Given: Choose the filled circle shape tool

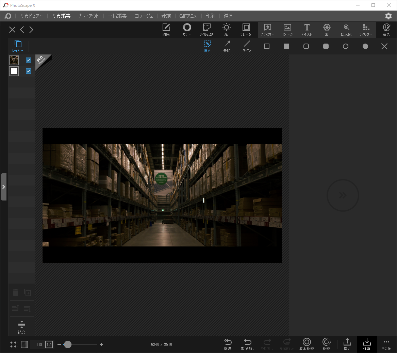Looking at the screenshot, I should tap(365, 46).
